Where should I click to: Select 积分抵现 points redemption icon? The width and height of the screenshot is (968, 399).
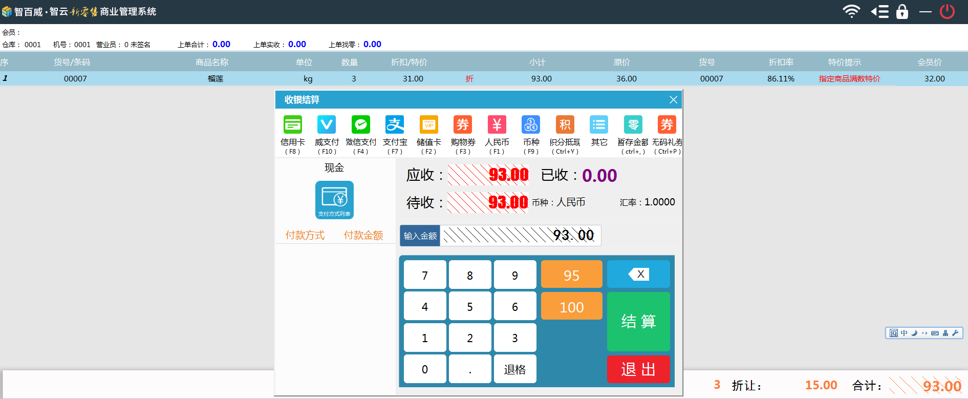click(x=565, y=125)
